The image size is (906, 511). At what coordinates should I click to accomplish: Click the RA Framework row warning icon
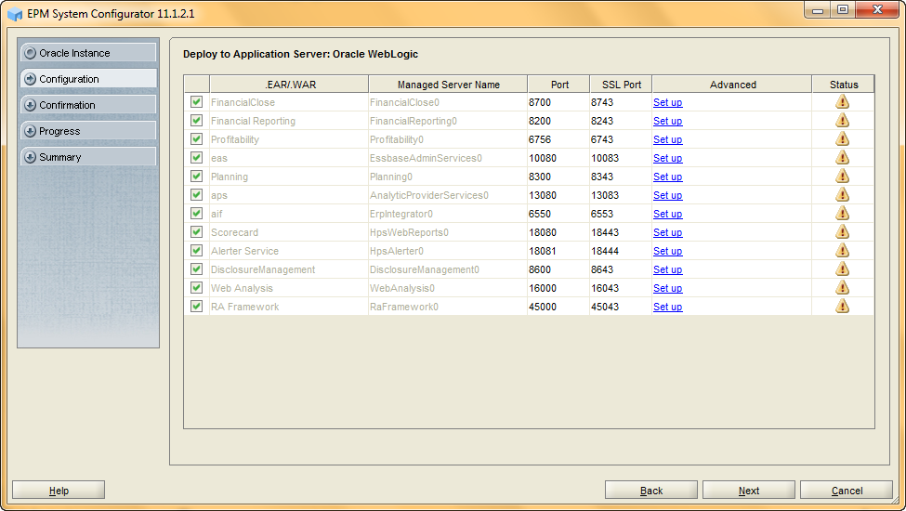coord(843,306)
